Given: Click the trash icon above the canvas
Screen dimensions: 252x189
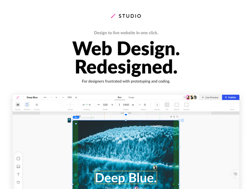Looking at the screenshot, I should click(x=171, y=117).
